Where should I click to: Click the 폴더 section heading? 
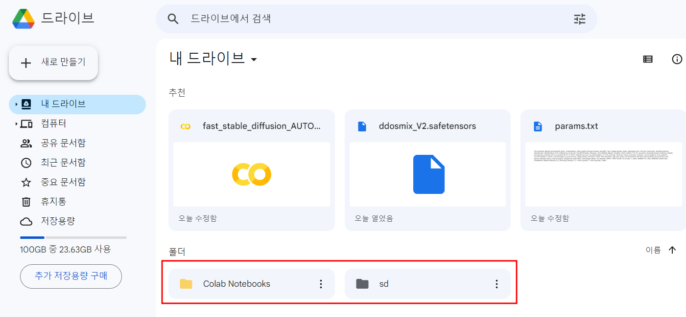click(177, 252)
